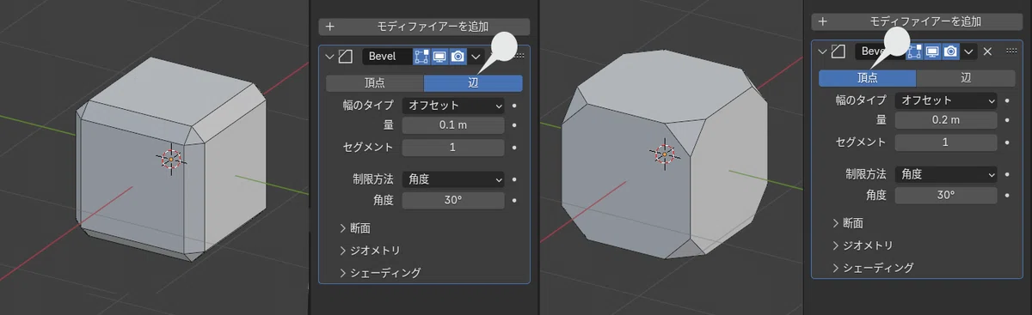
Task: Grab the drag handle dots in left Bevel header
Action: click(519, 57)
